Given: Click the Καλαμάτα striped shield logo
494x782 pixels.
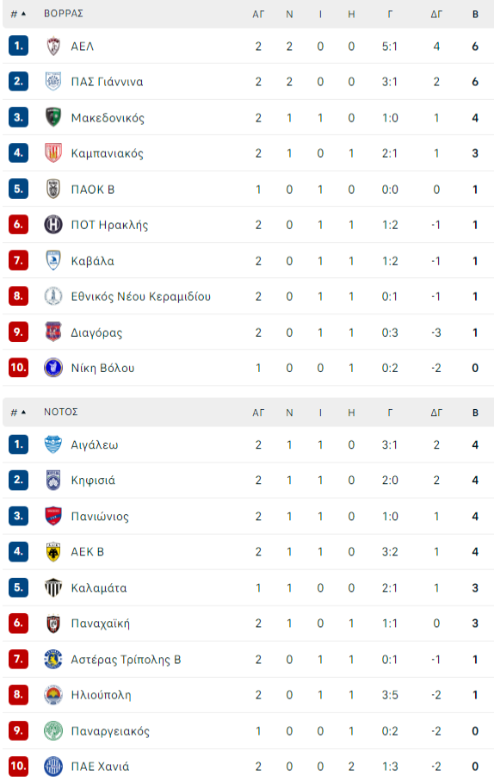Looking at the screenshot, I should pos(53,587).
